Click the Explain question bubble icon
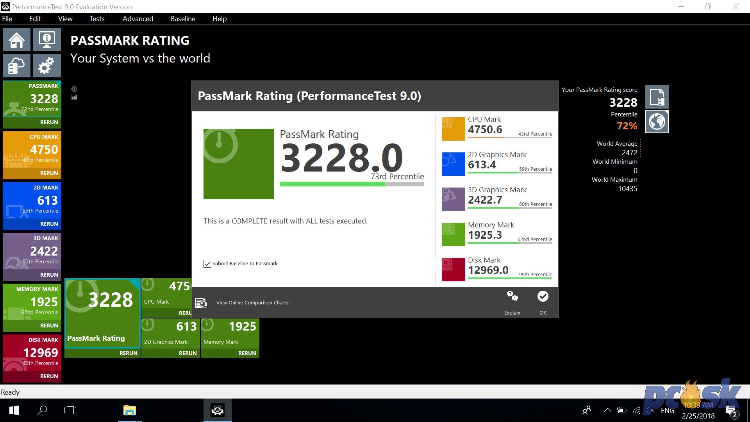750x422 pixels. click(x=512, y=296)
